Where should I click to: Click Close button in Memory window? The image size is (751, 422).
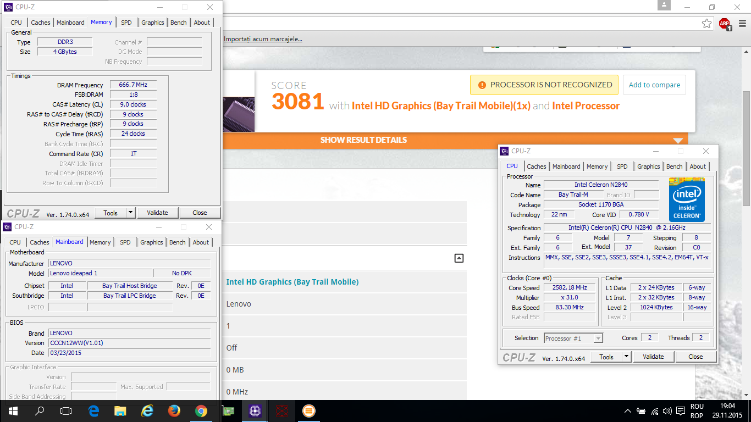200,213
